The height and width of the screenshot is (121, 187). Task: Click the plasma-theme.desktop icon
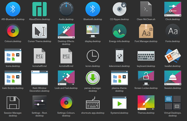119,78
